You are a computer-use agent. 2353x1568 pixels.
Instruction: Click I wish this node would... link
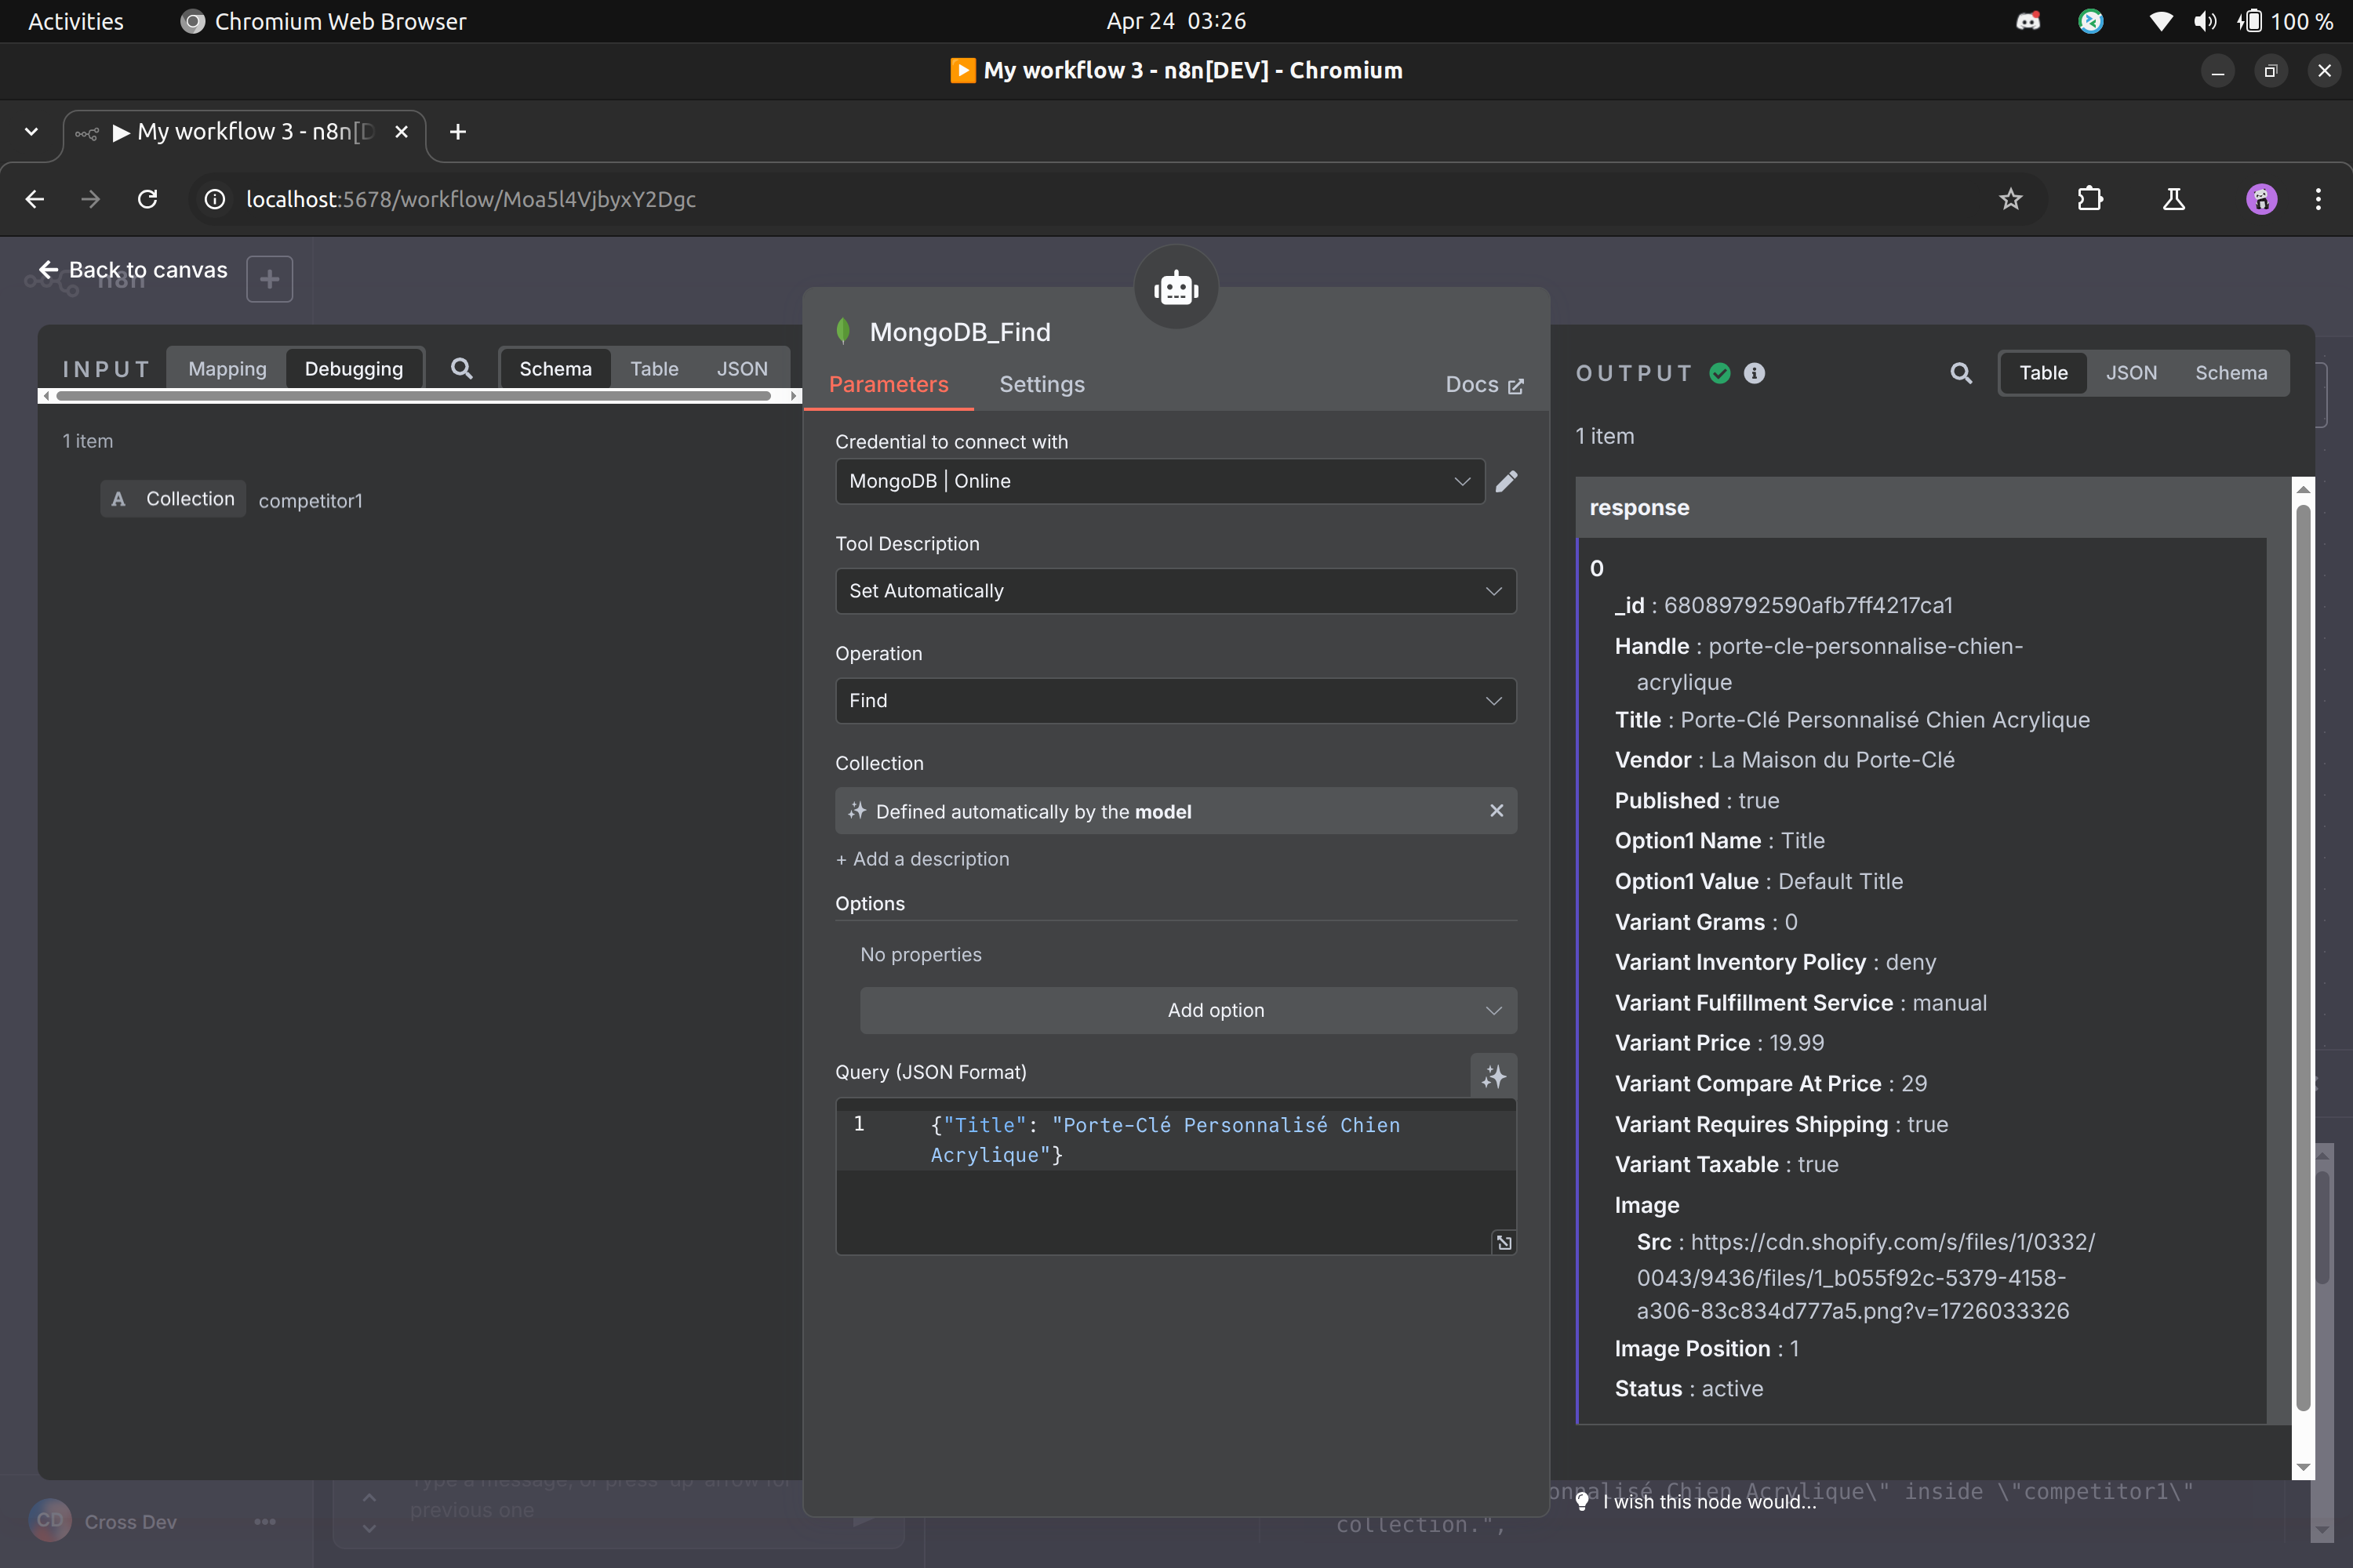pos(1709,1501)
